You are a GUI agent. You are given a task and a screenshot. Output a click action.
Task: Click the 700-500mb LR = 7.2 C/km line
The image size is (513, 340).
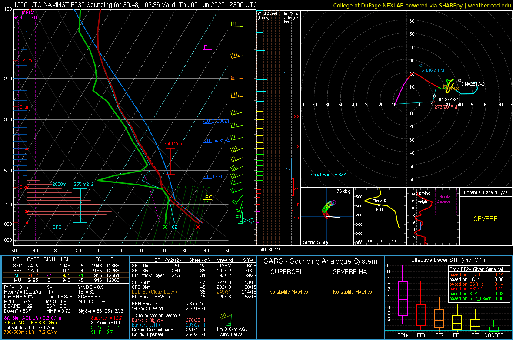(x=30, y=333)
